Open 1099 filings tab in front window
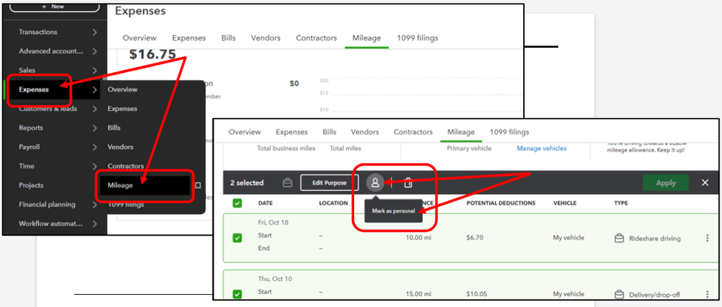Viewport: 722px width, 307px height. click(x=510, y=132)
